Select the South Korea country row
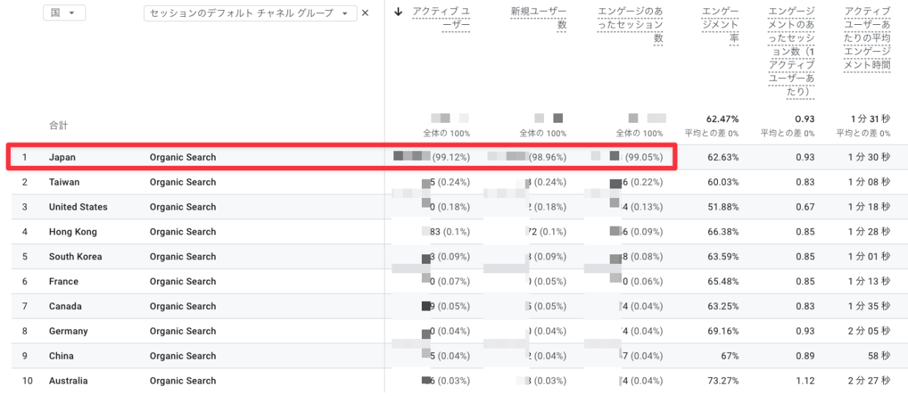This screenshot has height=396, width=908. [x=75, y=256]
